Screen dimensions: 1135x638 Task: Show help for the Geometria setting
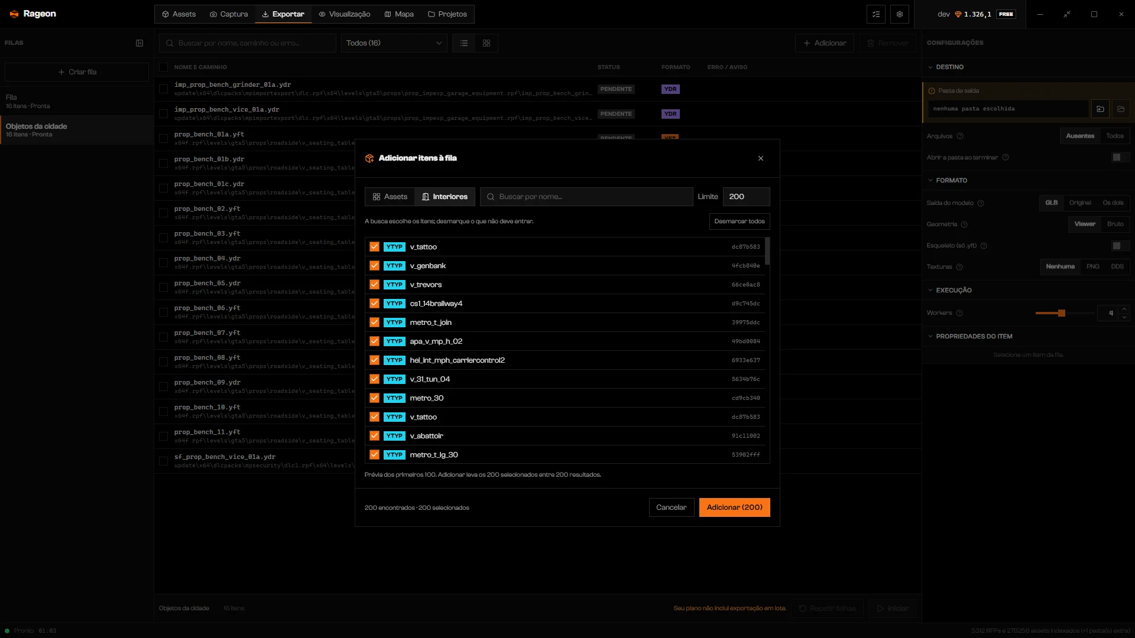pos(964,224)
